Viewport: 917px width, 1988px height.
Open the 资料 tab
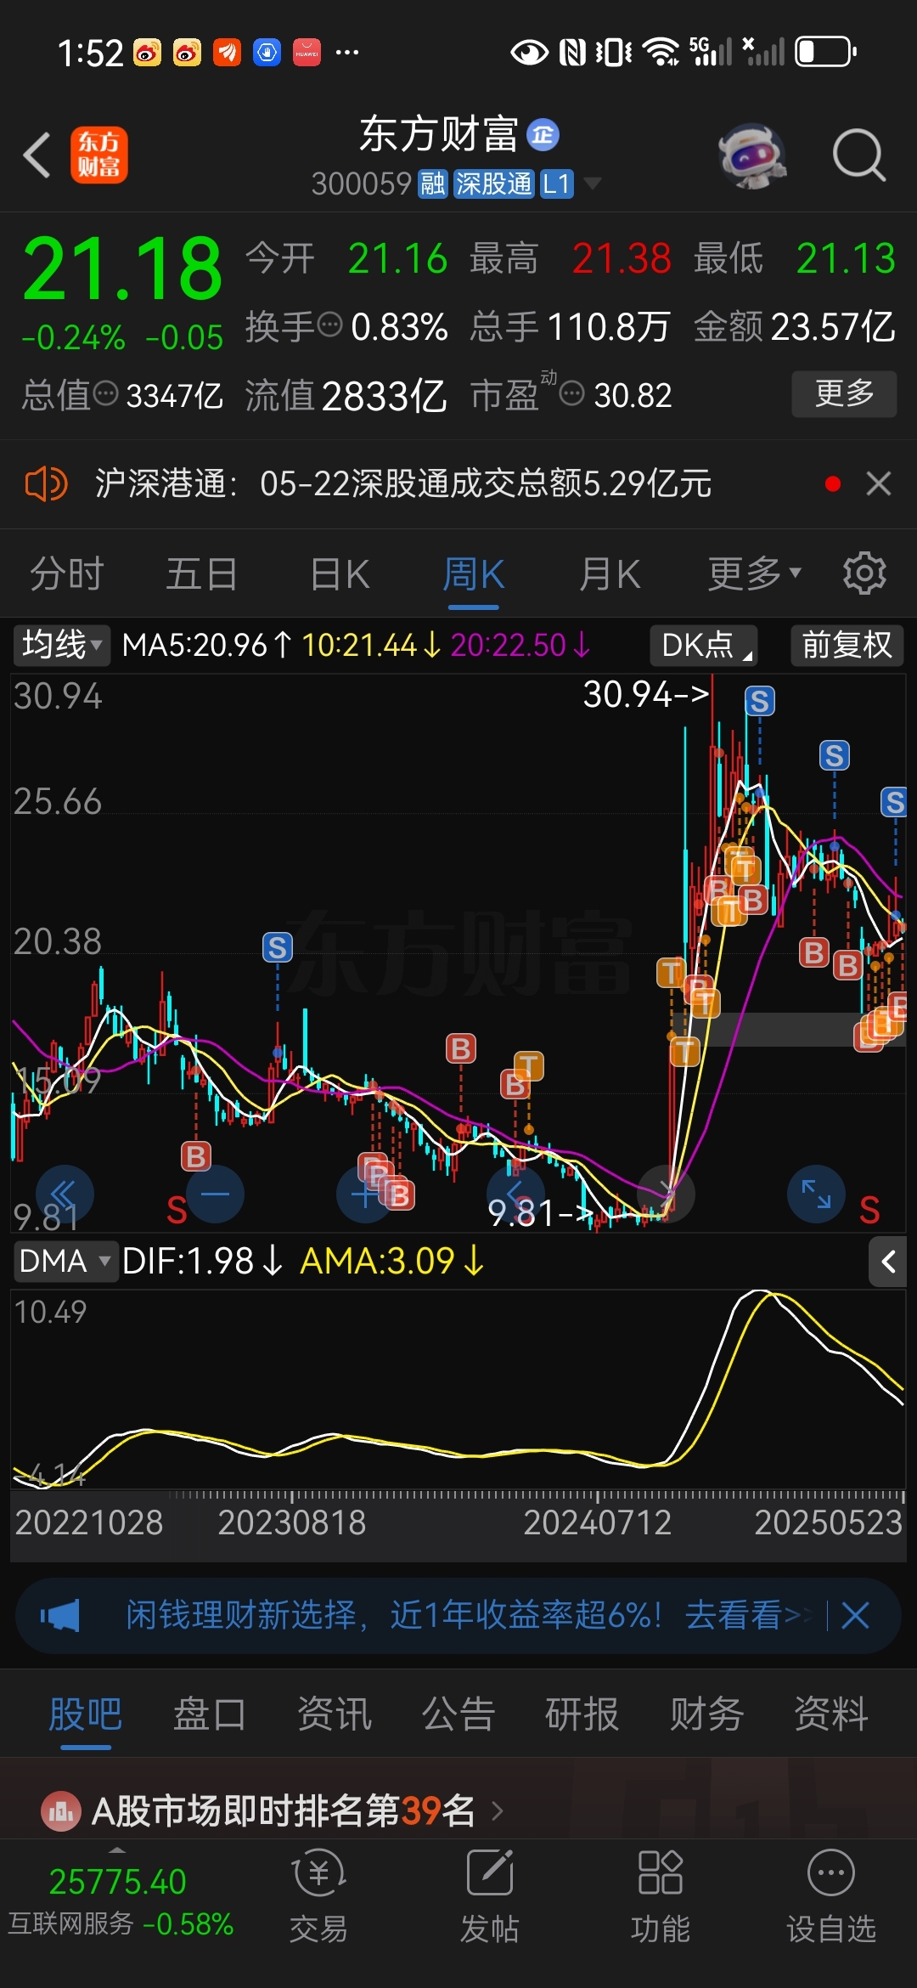click(831, 1714)
